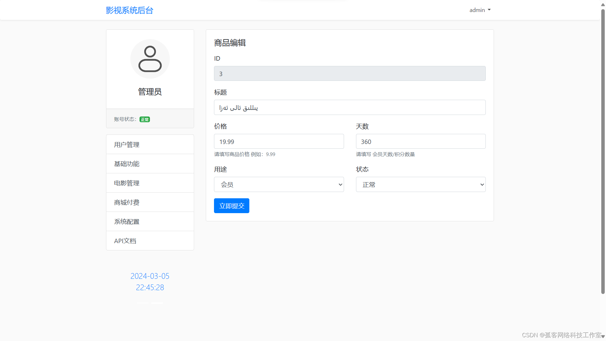Click the disabled ID field
Image resolution: width=606 pixels, height=341 pixels.
pyautogui.click(x=350, y=74)
